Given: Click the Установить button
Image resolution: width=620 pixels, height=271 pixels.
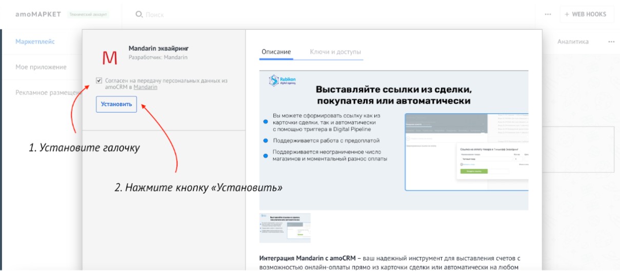Looking at the screenshot, I should click(116, 104).
